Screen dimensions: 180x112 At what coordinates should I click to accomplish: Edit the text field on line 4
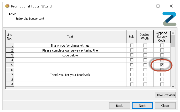tap(70, 60)
